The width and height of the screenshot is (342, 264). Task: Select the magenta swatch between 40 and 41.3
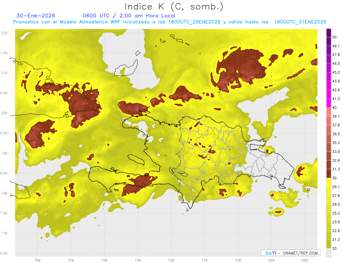pos(329,103)
